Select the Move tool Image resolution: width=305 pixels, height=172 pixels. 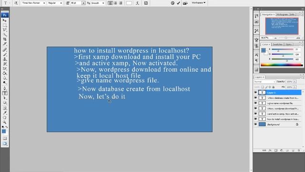click(x=5, y=21)
